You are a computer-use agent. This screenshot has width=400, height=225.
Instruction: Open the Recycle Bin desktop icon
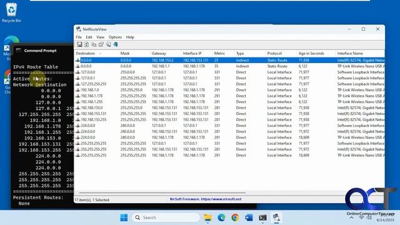click(x=11, y=12)
